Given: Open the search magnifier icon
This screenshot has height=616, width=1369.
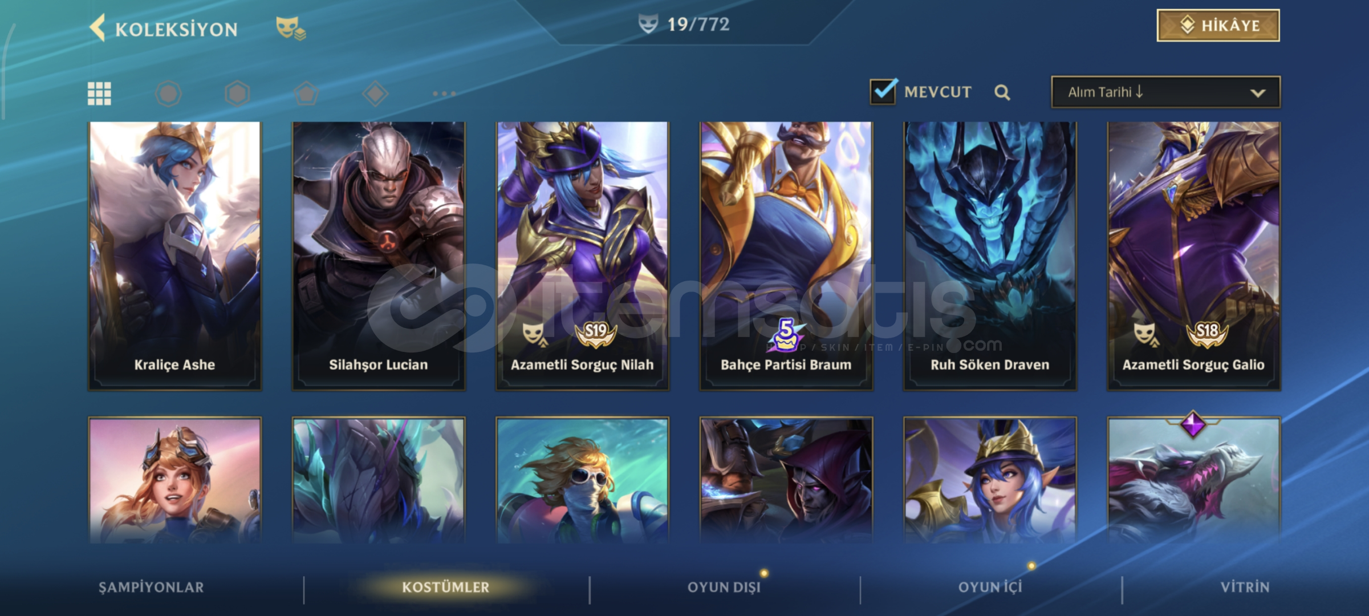Looking at the screenshot, I should click(x=1002, y=92).
